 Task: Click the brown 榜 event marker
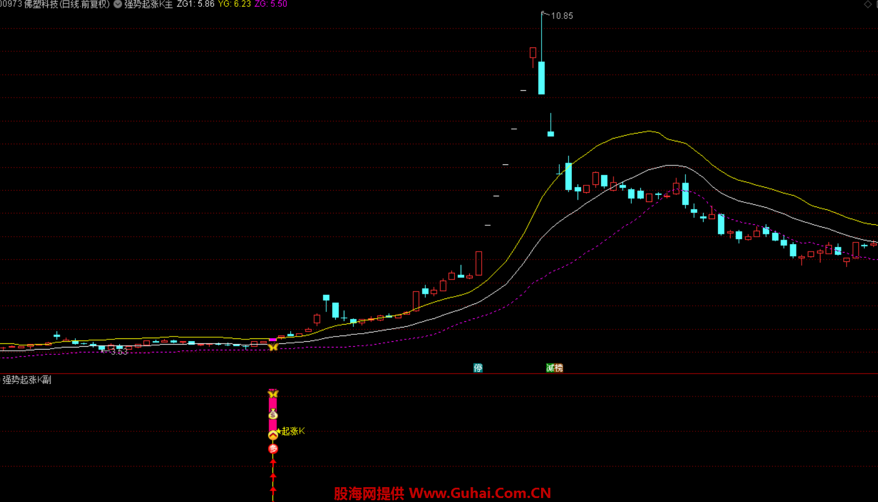(559, 368)
